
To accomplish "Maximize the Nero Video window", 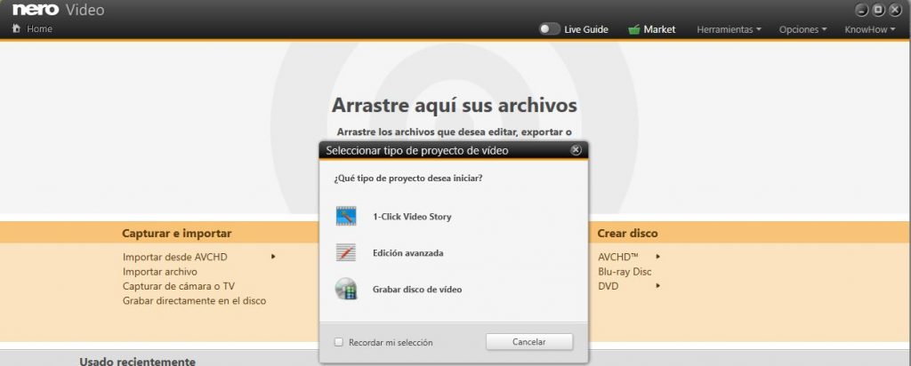I will pos(878,10).
